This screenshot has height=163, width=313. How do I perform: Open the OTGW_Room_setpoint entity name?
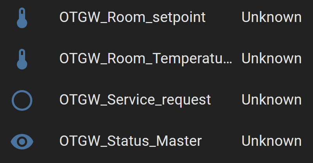tap(132, 18)
